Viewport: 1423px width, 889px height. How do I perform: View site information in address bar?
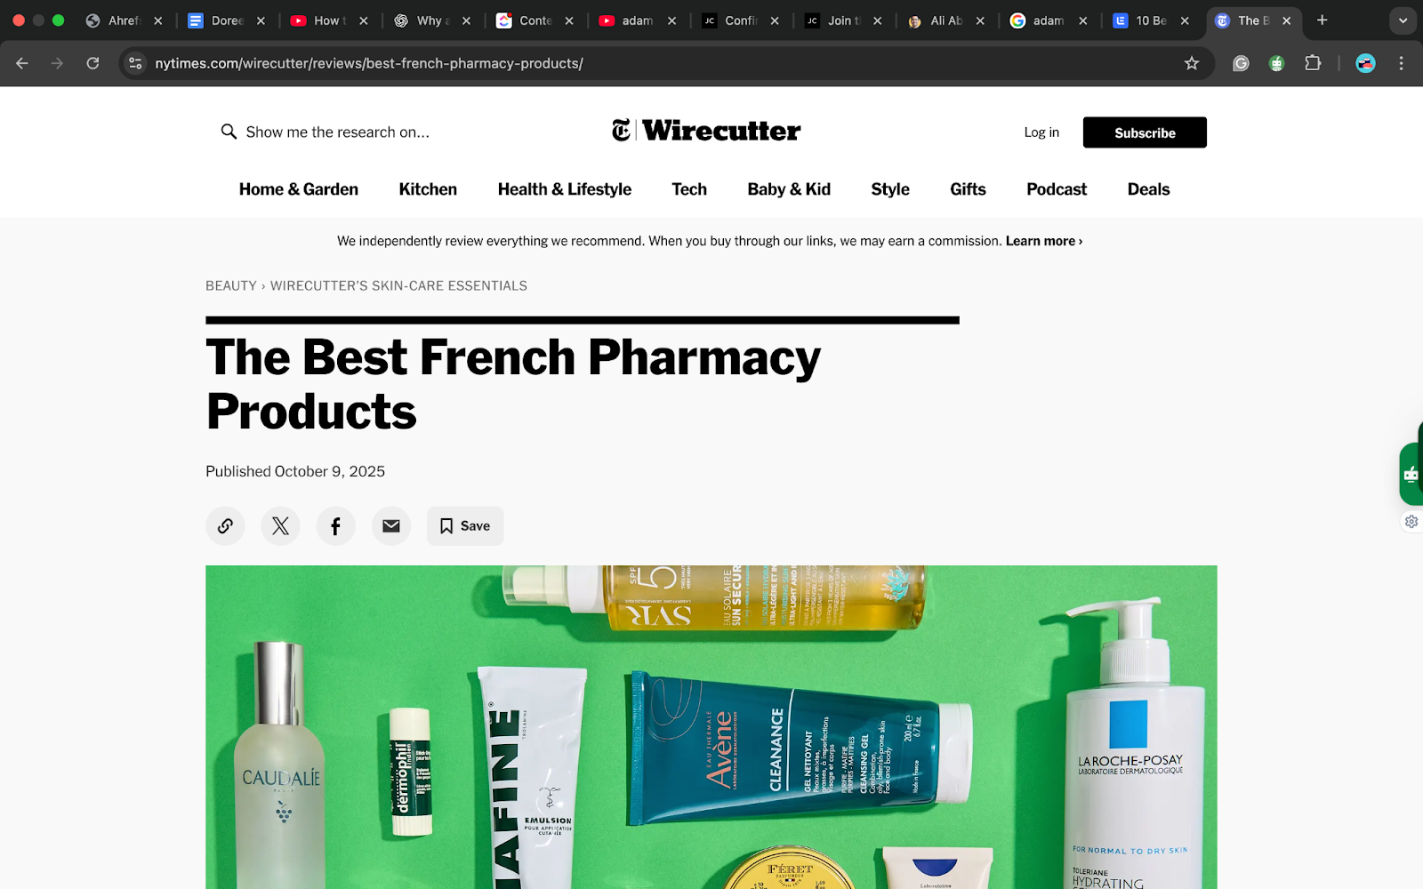tap(135, 63)
